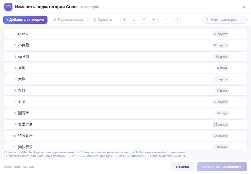Click the purple folder icon in header
251x174 pixels.
pos(8,7)
